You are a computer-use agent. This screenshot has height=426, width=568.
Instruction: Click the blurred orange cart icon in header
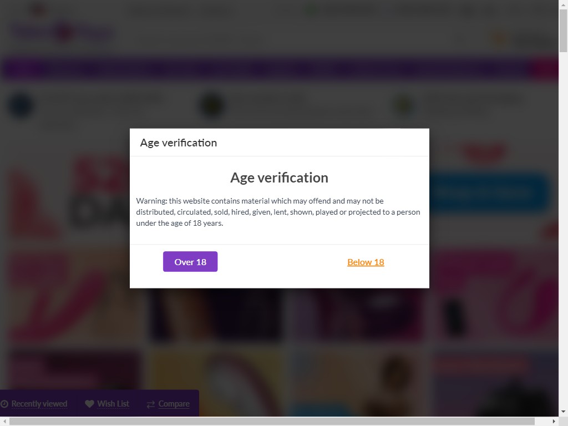point(499,39)
